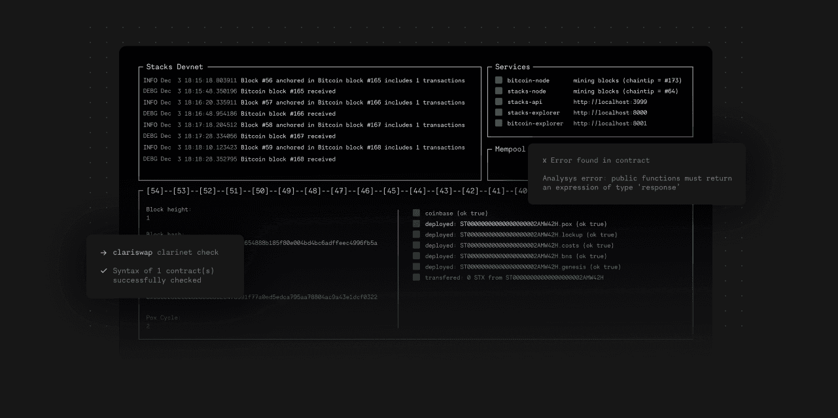Click the status square beside .genesis deployment

coord(416,266)
